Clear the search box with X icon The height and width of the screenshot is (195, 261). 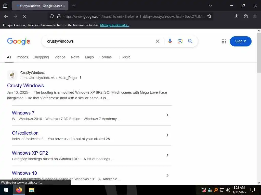pyautogui.click(x=158, y=41)
